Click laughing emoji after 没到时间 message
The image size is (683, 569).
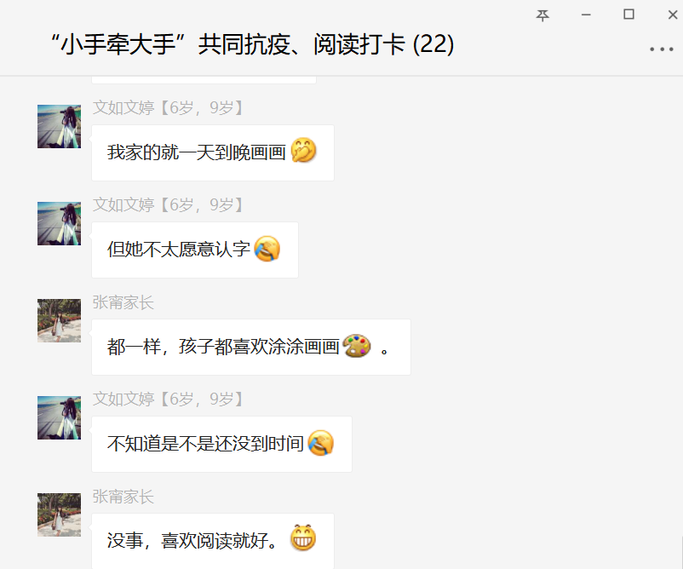tap(320, 443)
